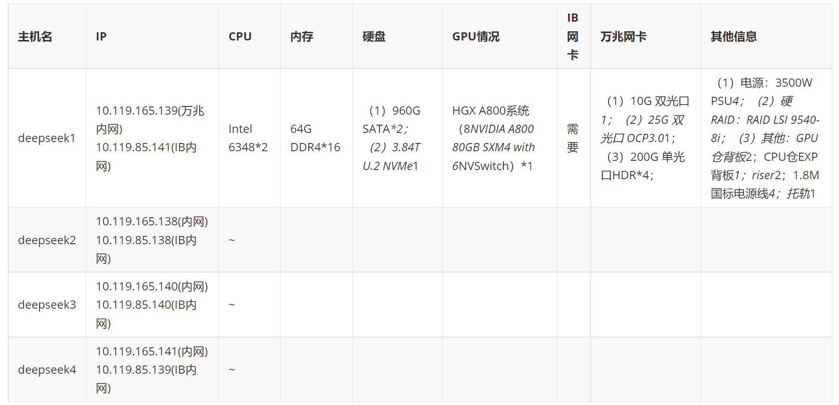Select the 万兆网卡 column header
The image size is (839, 405).
tap(623, 37)
